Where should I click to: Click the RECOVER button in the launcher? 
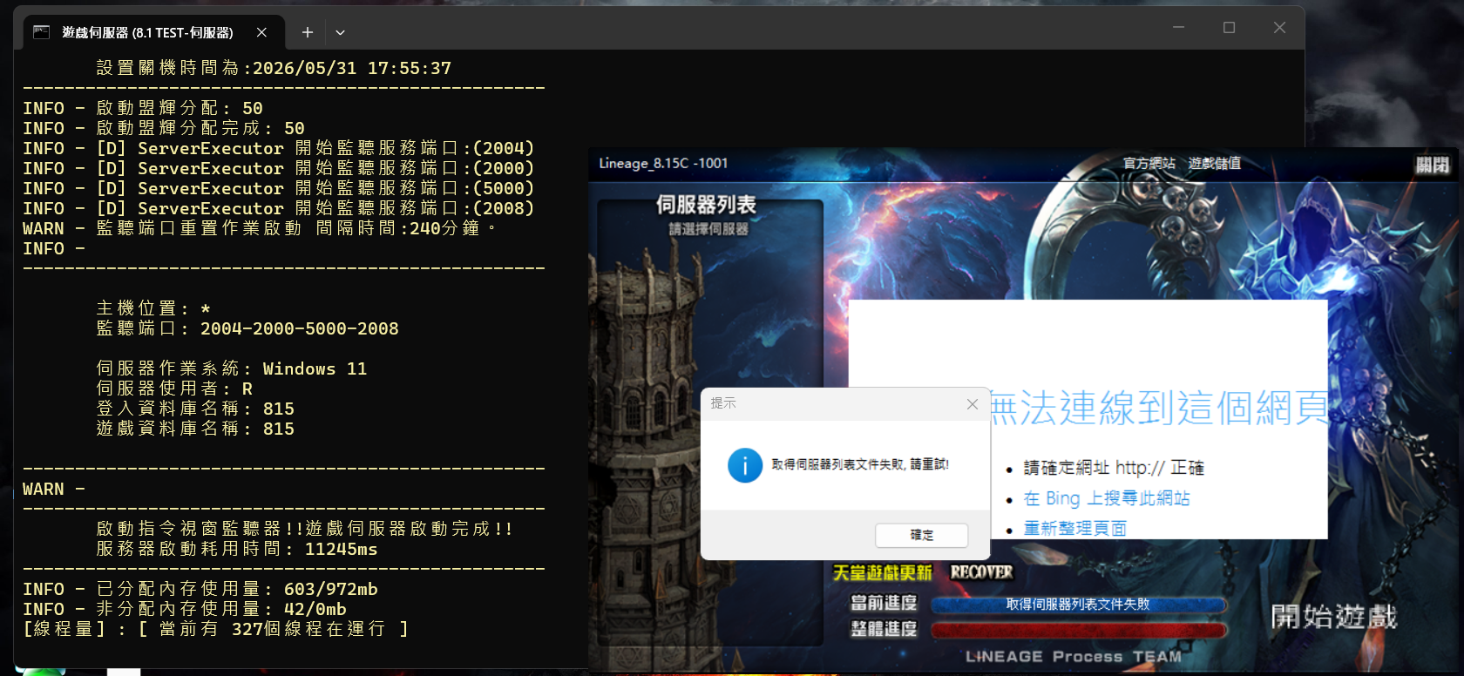pos(981,572)
